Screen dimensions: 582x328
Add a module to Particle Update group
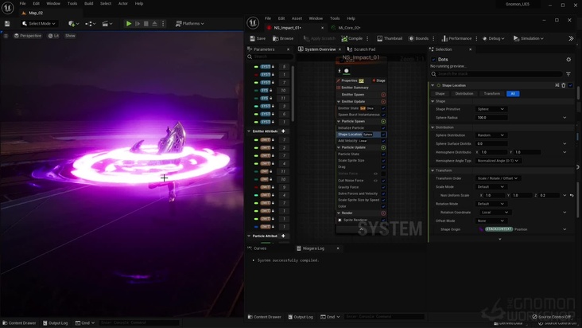383,147
